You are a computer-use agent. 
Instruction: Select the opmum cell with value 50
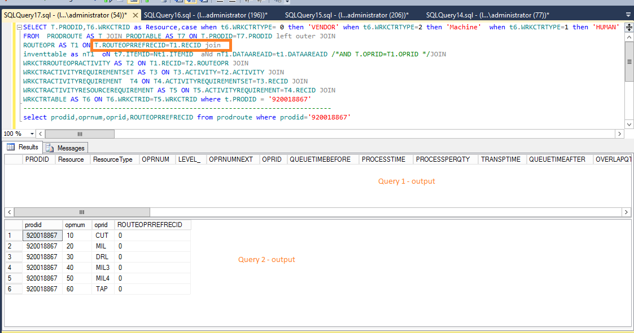pos(77,278)
